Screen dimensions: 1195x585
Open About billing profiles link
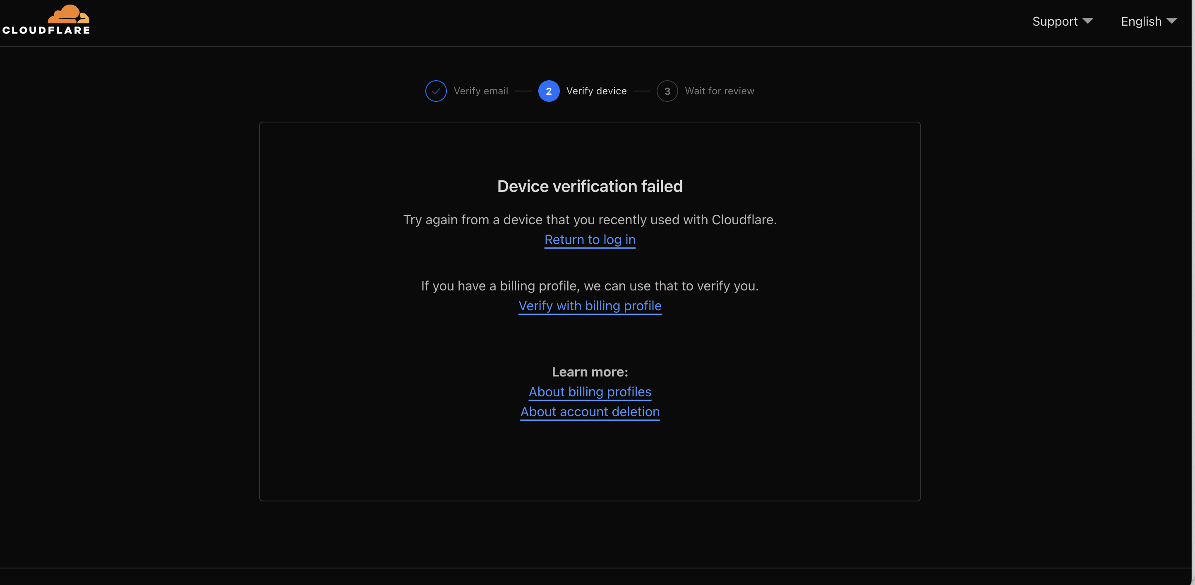[590, 391]
